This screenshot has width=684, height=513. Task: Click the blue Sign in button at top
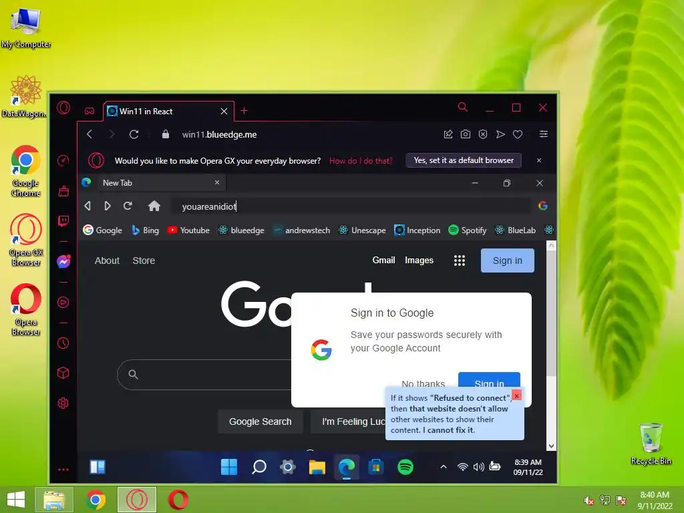point(508,261)
